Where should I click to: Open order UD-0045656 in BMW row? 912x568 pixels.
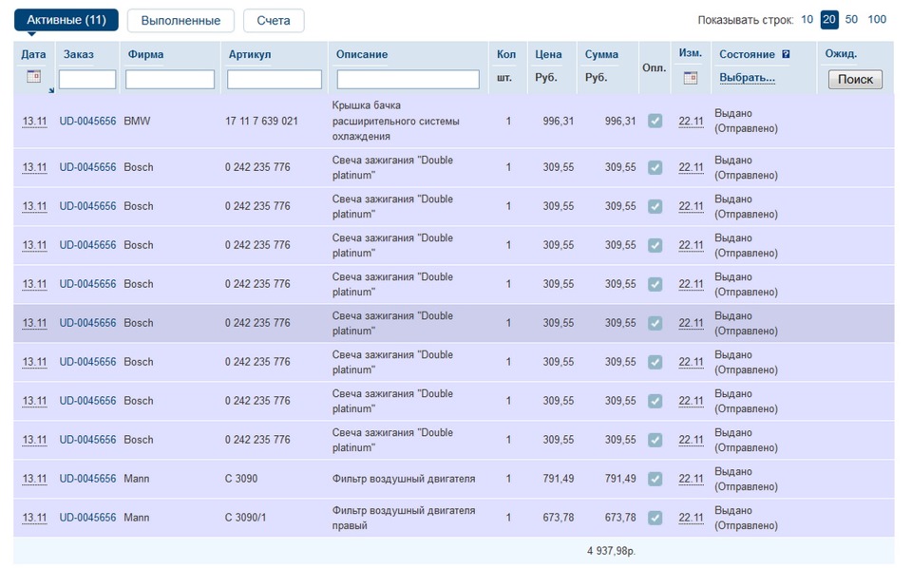pos(87,122)
